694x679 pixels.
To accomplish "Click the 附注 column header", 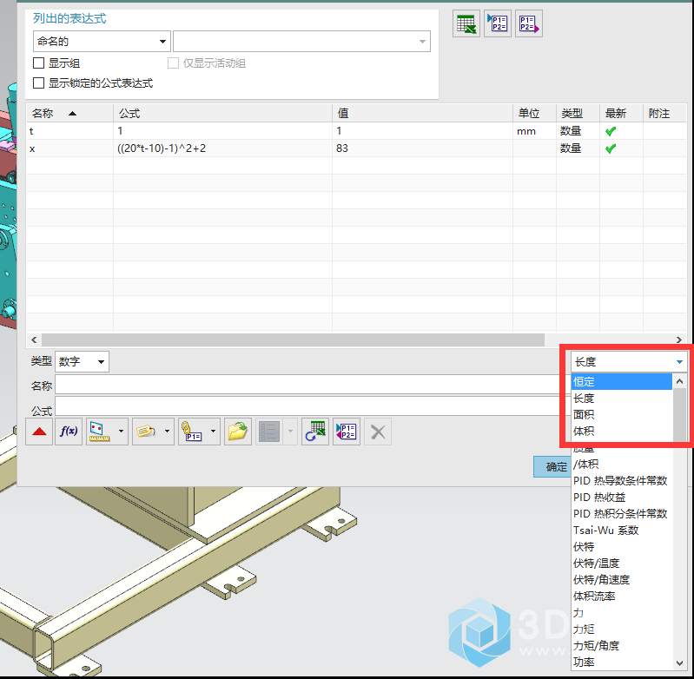I will 664,113.
